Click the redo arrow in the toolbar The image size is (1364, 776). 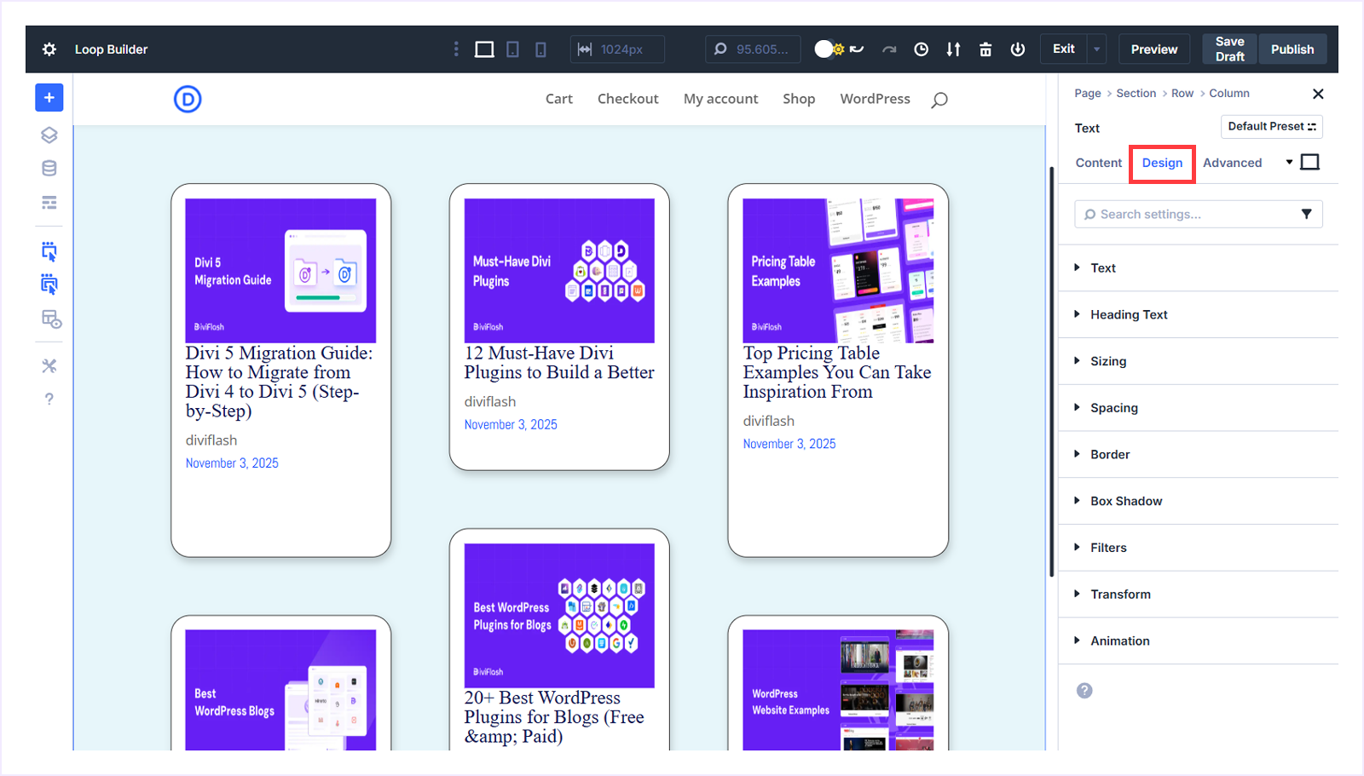[x=889, y=49]
